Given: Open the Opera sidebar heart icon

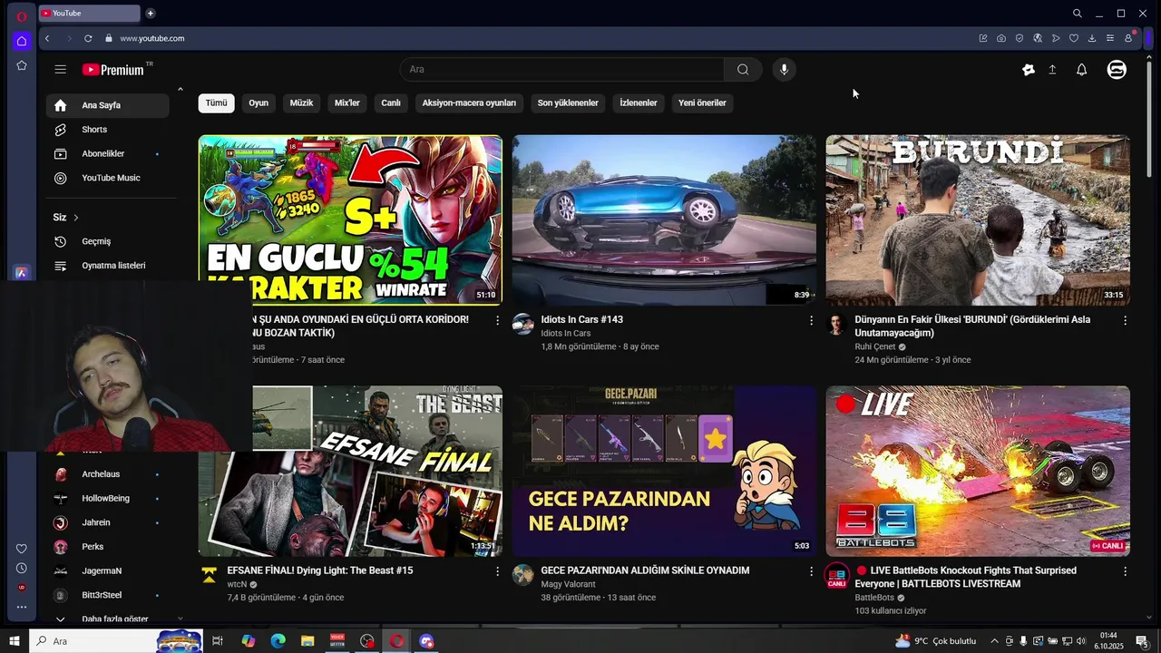Looking at the screenshot, I should click(x=22, y=549).
